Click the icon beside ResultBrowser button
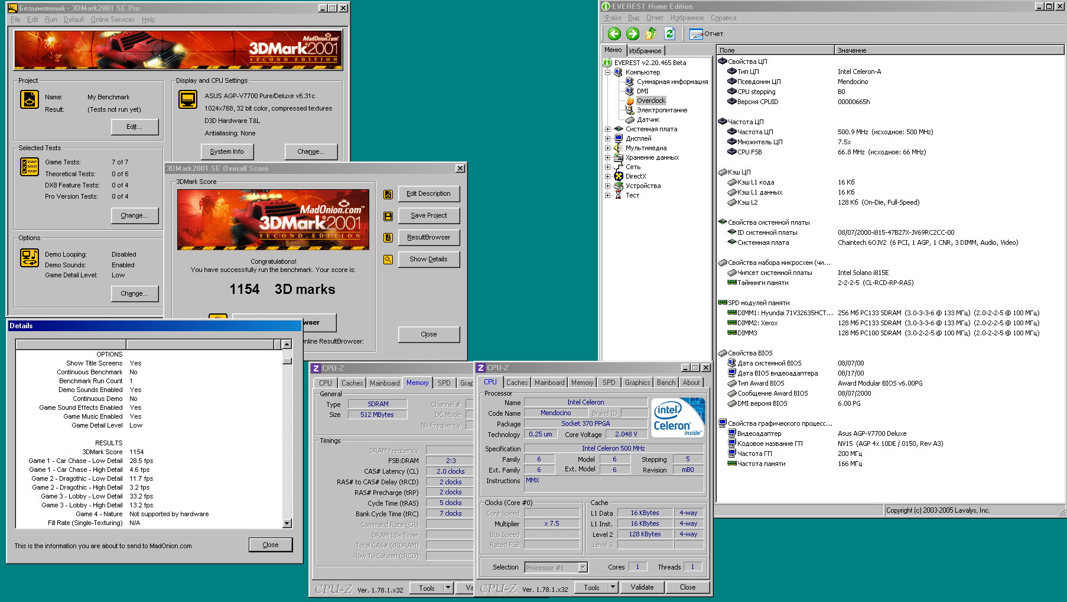 (x=388, y=238)
